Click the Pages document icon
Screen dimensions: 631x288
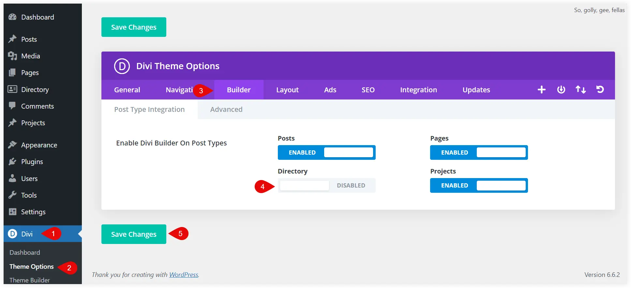pos(12,72)
